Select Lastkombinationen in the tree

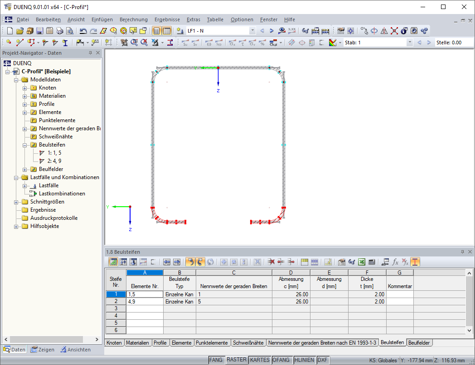point(62,194)
